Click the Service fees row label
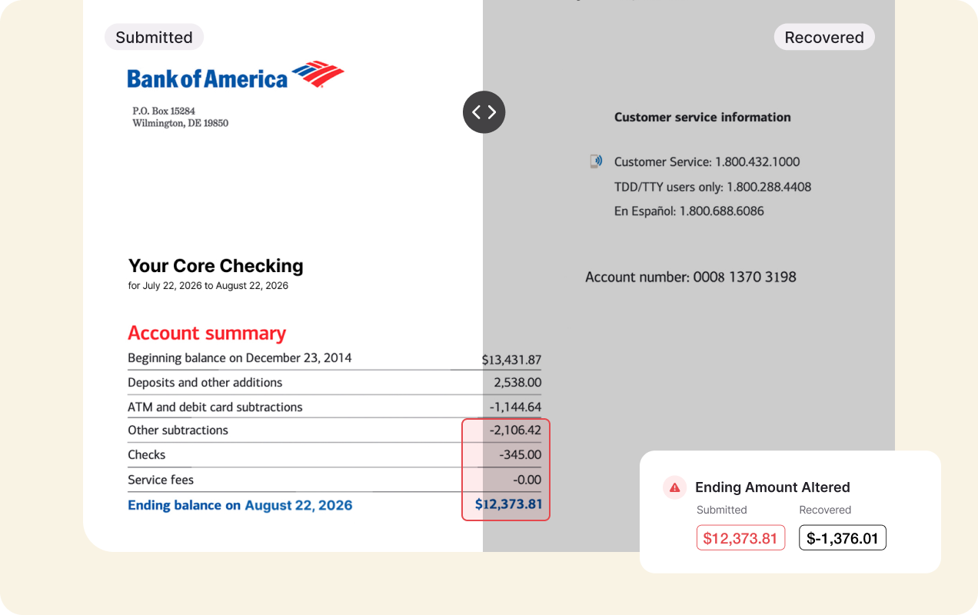The height and width of the screenshot is (615, 978). [x=161, y=480]
